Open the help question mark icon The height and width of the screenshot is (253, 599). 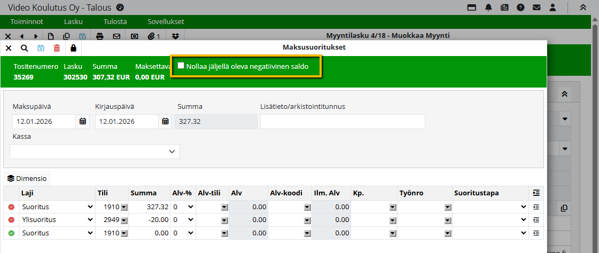pyautogui.click(x=520, y=7)
